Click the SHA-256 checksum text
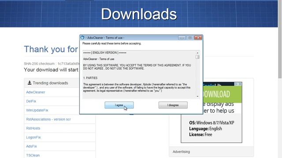 pos(52,64)
